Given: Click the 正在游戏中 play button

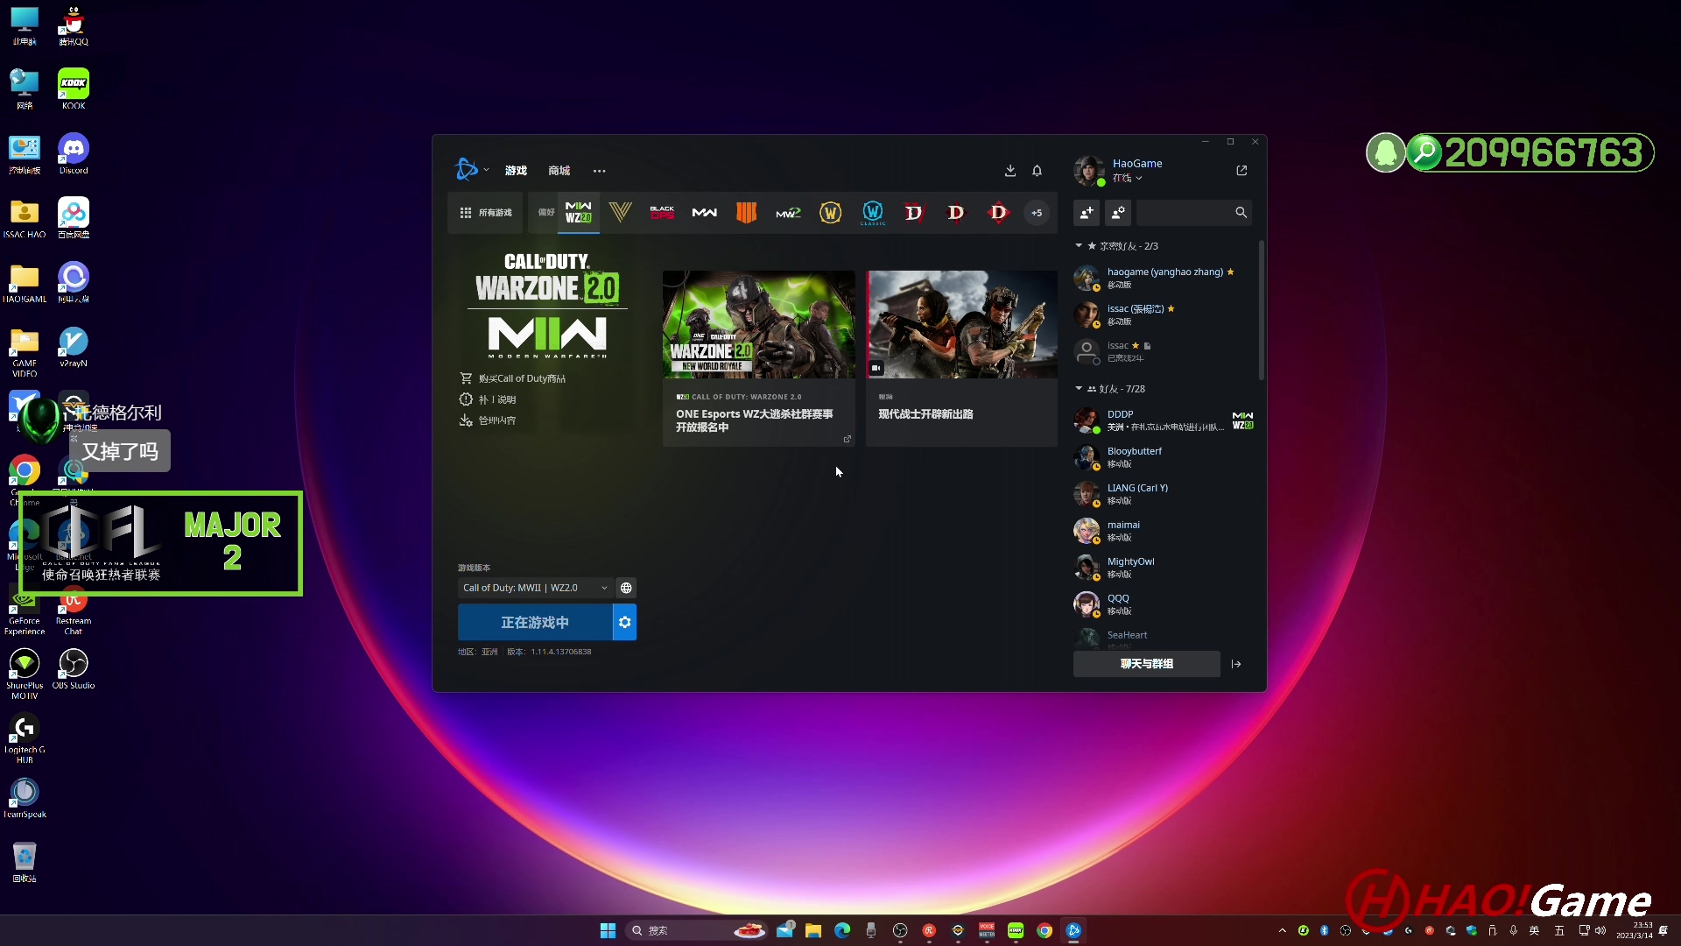Looking at the screenshot, I should (x=535, y=622).
